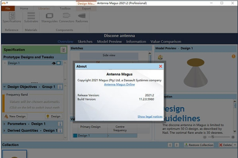Switch to the Home ribbon tab
The image size is (238, 158).
(24, 8)
